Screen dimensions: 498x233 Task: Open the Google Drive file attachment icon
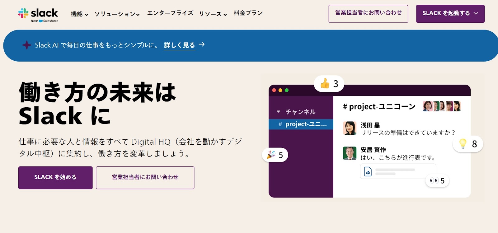[368, 171]
